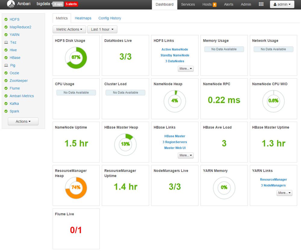Click the NameNode CPU WIO 0.6% gauge
Screen dimensions: 301x251
click(273, 101)
